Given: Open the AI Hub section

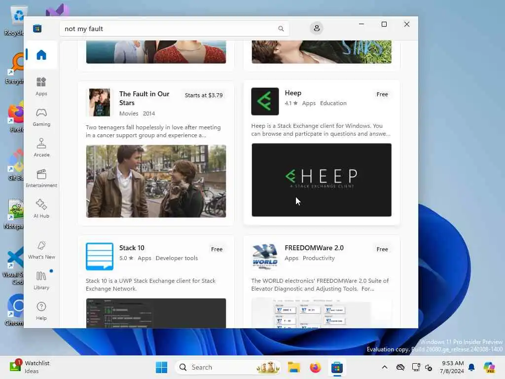Looking at the screenshot, I should 41,209.
